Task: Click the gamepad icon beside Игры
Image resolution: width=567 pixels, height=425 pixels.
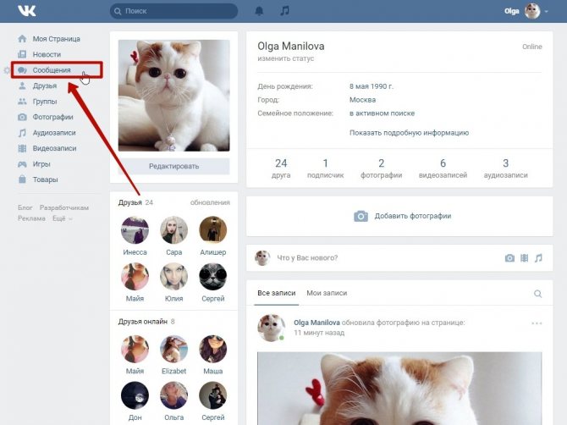Action: click(22, 164)
